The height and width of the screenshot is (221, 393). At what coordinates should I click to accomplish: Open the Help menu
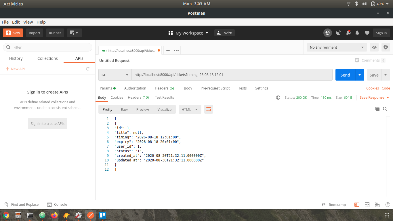click(x=41, y=22)
